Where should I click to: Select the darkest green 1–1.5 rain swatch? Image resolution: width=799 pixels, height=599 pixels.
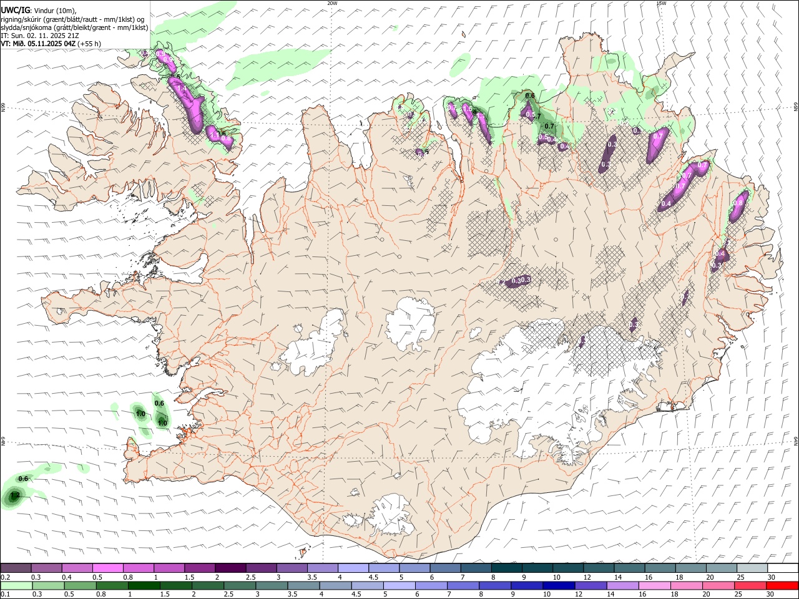click(144, 585)
